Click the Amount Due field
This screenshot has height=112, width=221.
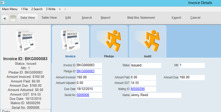pos(192,77)
